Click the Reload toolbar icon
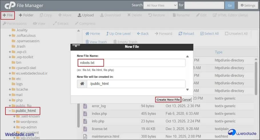This screenshot has width=260, height=140. 180,34
